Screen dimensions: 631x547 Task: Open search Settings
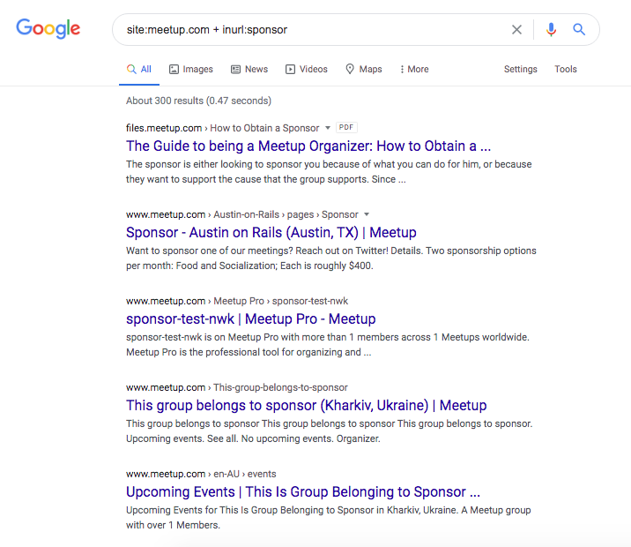[x=520, y=70]
